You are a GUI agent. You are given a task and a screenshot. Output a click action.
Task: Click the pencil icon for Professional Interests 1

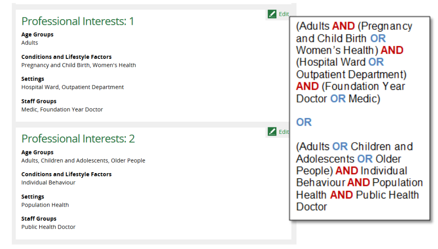click(272, 14)
